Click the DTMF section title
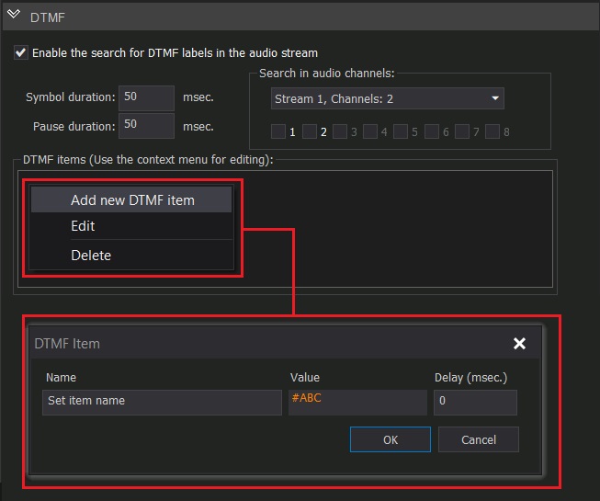 point(48,17)
